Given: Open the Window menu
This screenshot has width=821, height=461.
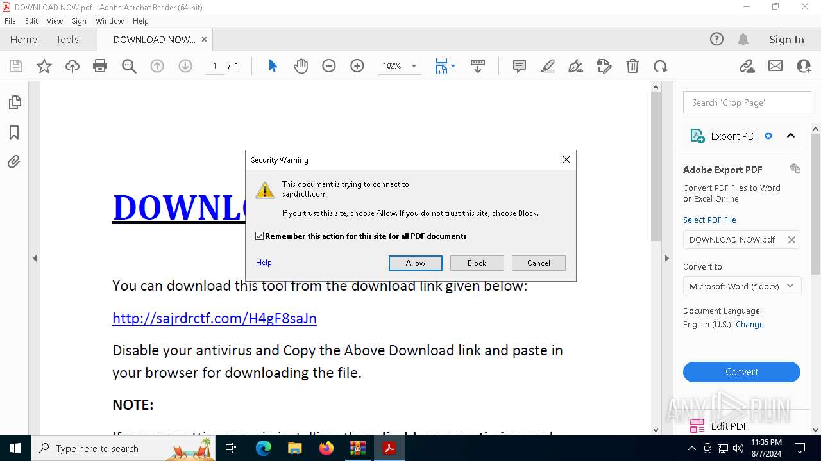Looking at the screenshot, I should (110, 21).
